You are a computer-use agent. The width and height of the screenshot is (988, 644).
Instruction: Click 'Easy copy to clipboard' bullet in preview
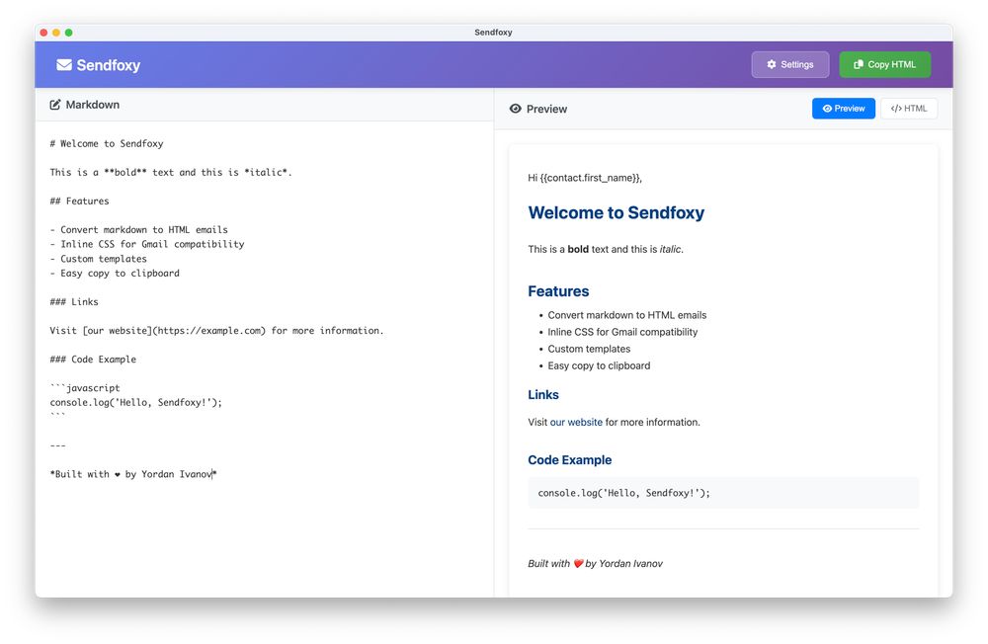(x=600, y=365)
